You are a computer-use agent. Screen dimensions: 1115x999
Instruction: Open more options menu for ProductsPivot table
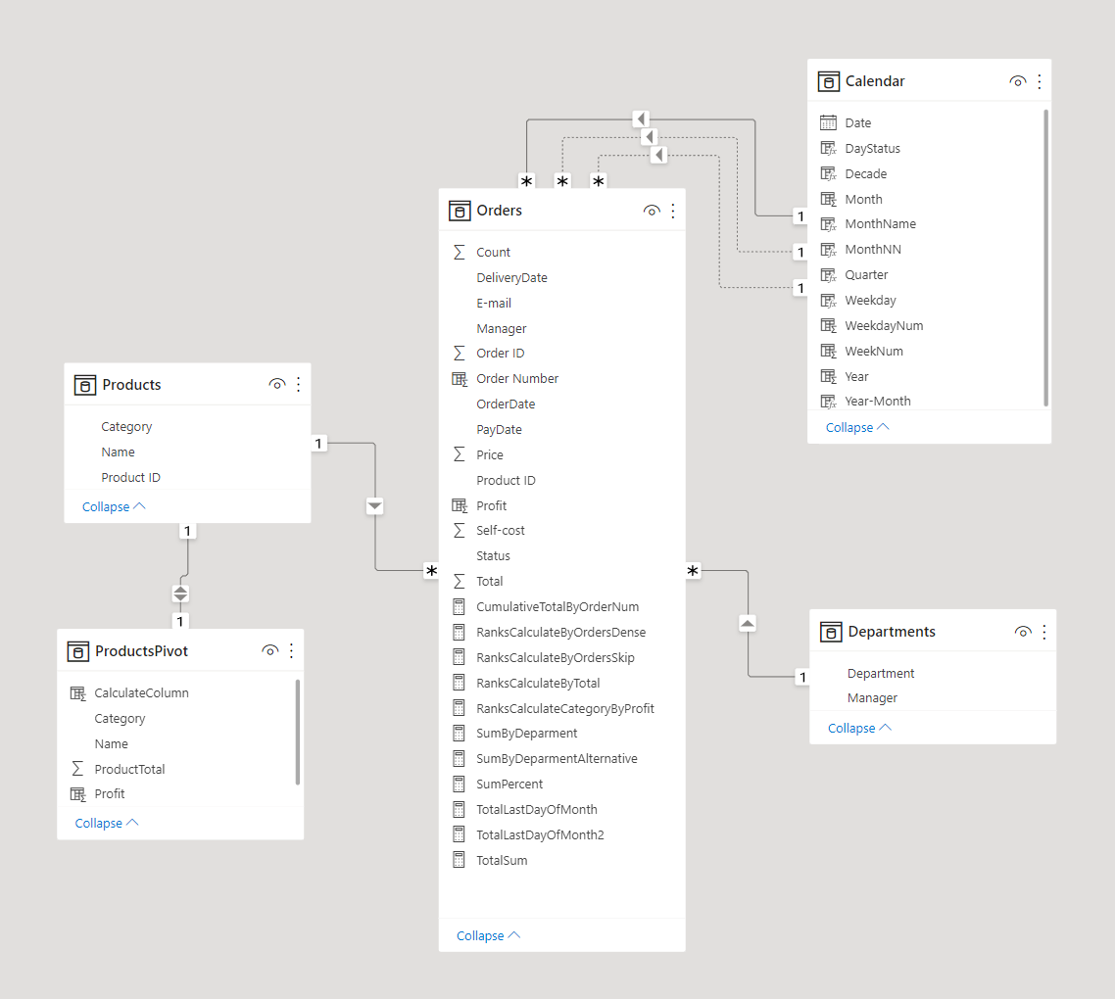(x=292, y=650)
